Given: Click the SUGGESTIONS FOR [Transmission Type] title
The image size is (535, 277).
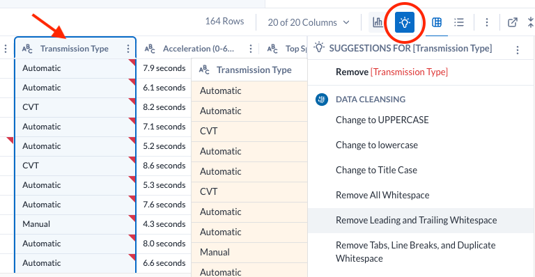Looking at the screenshot, I should [410, 49].
